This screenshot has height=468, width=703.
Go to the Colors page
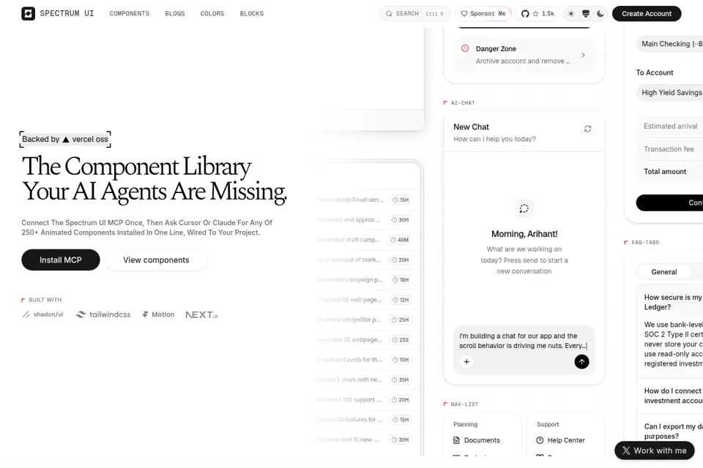pyautogui.click(x=212, y=13)
